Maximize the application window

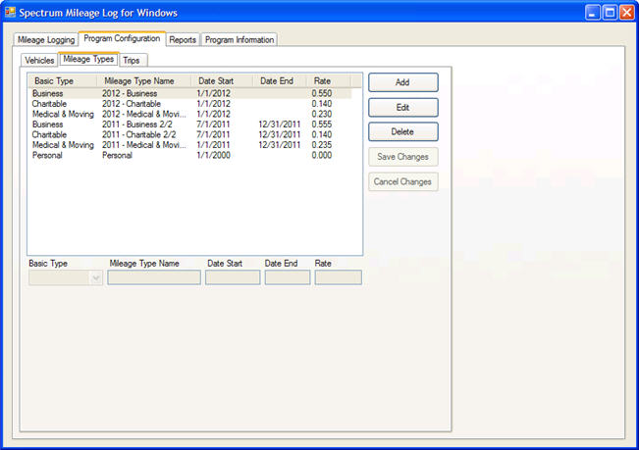(x=610, y=13)
